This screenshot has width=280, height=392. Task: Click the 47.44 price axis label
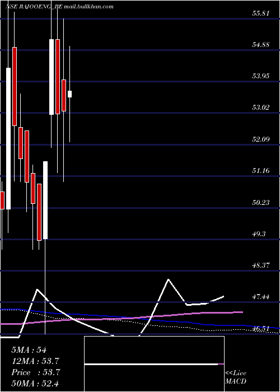pyautogui.click(x=261, y=297)
